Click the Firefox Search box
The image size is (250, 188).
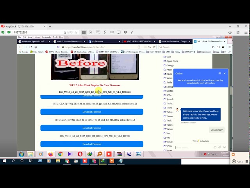pos(175,47)
